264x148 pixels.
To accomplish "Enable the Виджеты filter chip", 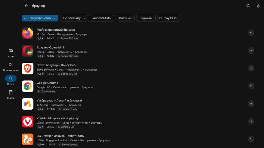I will point(146,18).
